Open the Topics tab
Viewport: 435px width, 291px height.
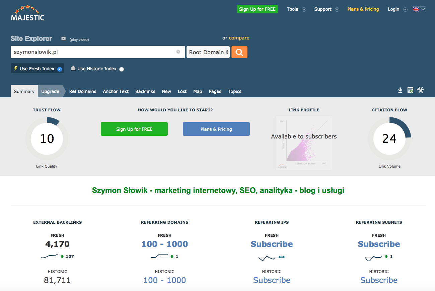point(234,91)
